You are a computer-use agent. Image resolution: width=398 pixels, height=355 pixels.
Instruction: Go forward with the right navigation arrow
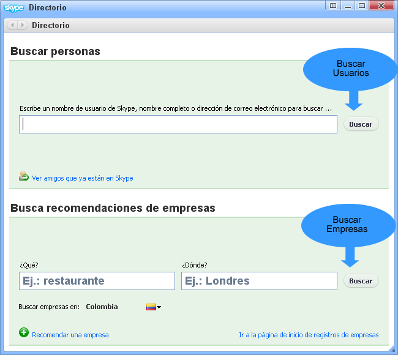[x=23, y=25]
